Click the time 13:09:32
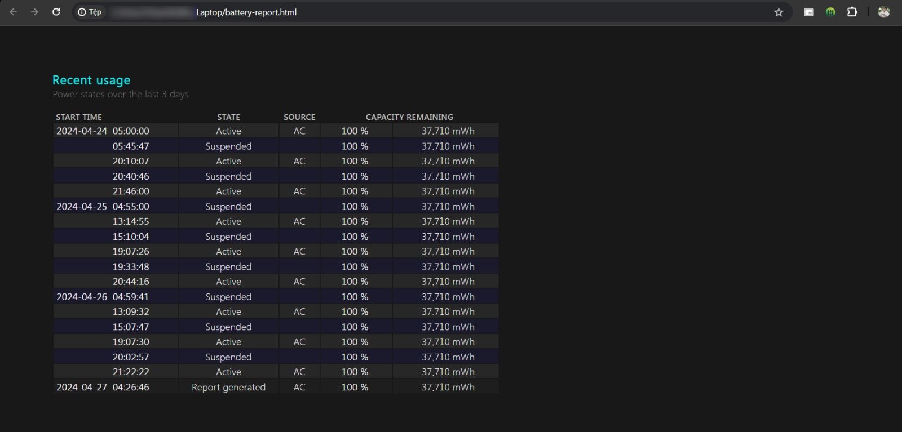902x432 pixels. coord(131,311)
